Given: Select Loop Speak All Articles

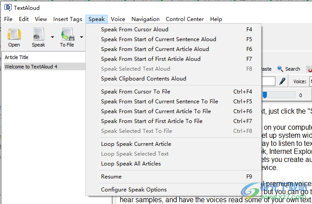Looking at the screenshot, I should pyautogui.click(x=131, y=164).
